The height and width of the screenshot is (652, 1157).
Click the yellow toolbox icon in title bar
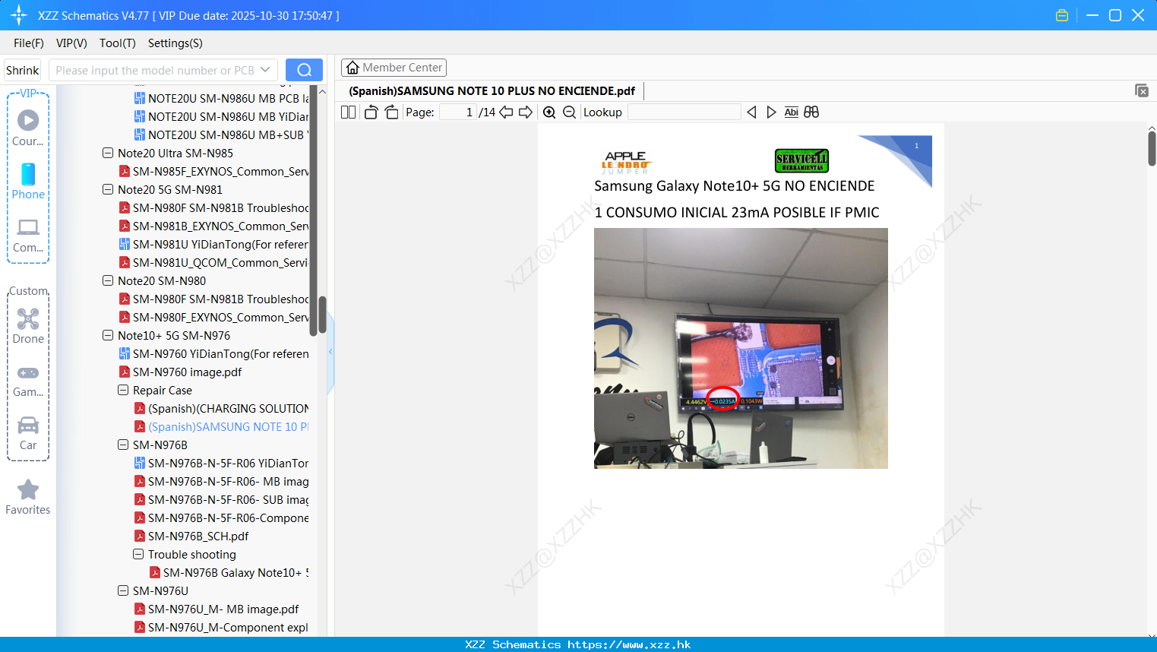coord(1062,15)
